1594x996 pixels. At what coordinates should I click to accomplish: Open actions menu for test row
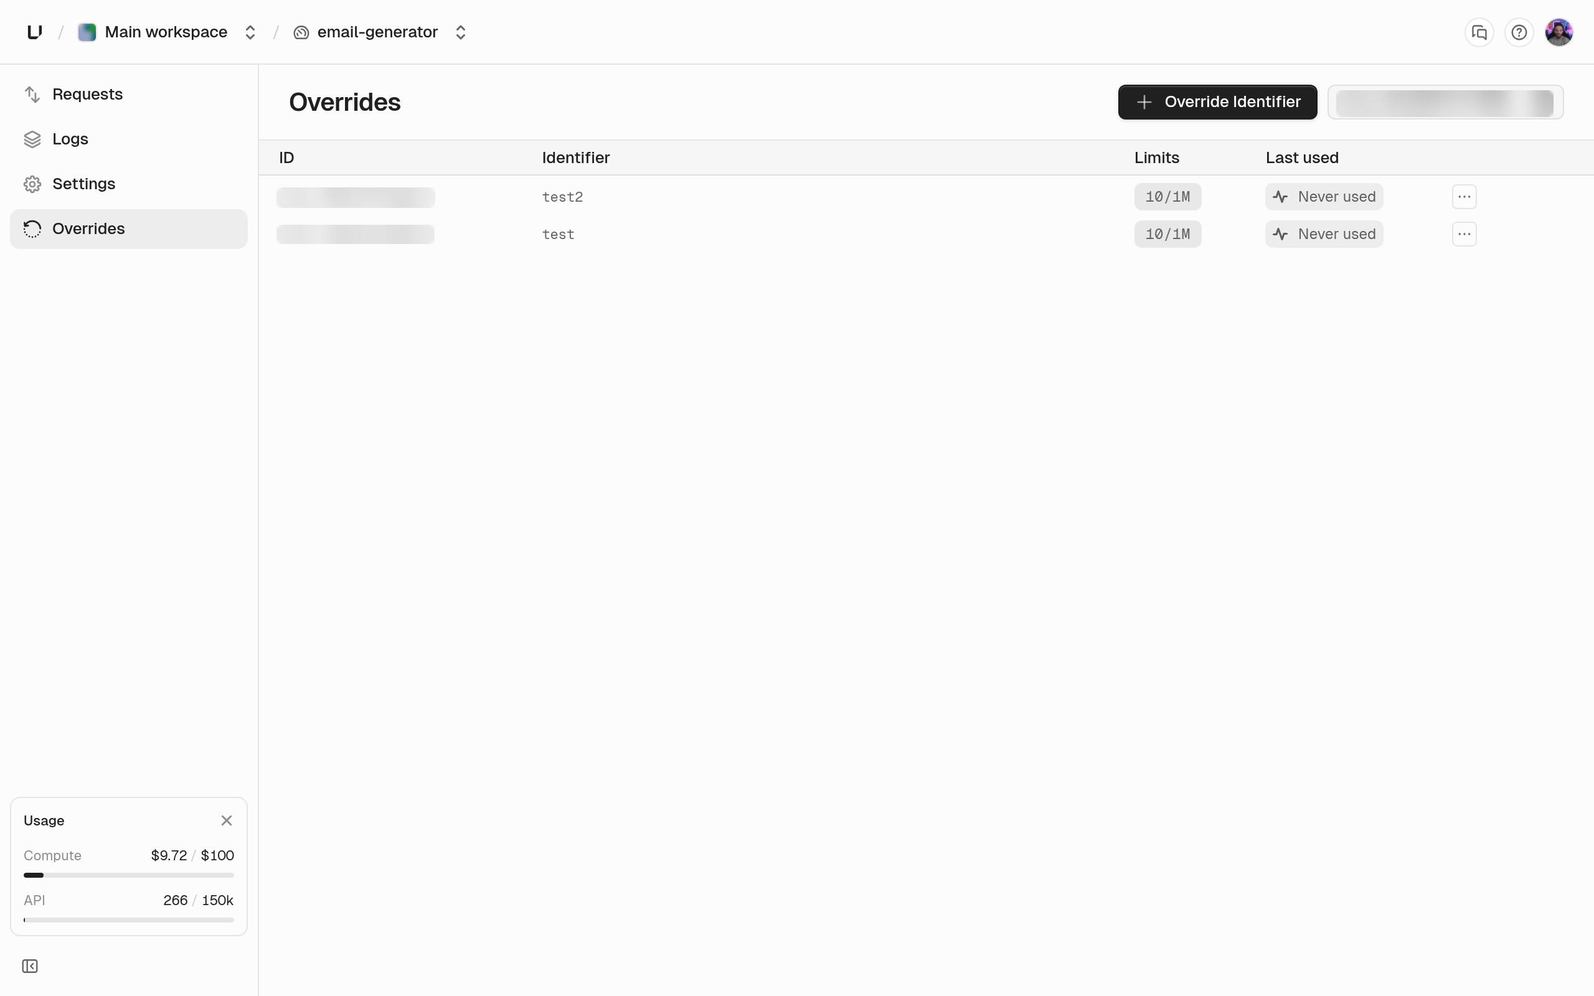1464,234
